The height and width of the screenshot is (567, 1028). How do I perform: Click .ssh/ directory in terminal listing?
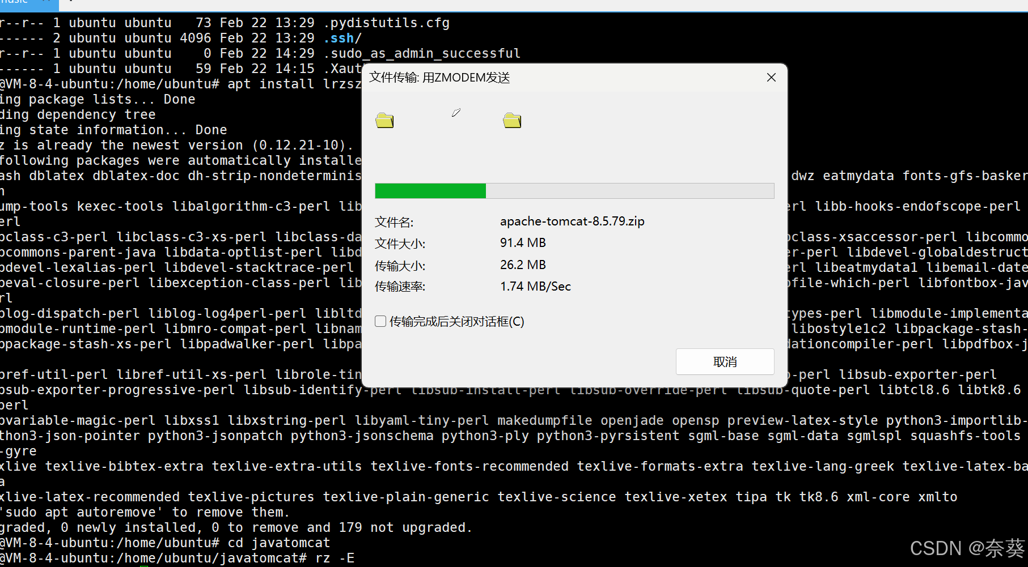pos(342,38)
